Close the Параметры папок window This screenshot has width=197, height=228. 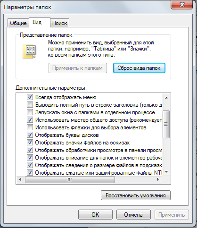181,5
